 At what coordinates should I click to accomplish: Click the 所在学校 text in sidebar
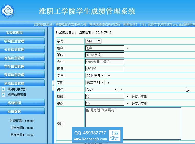click(x=22, y=135)
